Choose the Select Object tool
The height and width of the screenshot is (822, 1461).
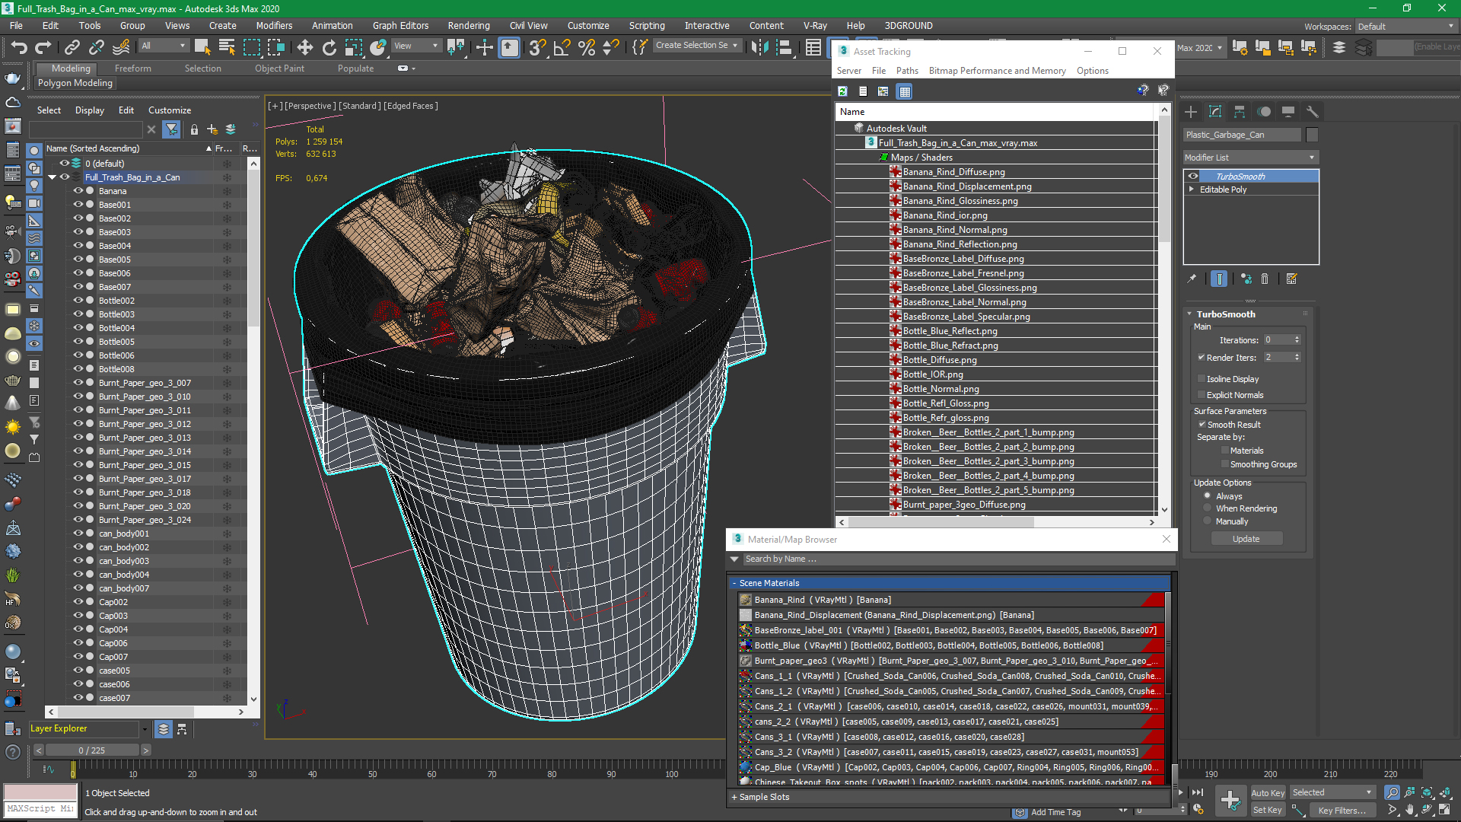pyautogui.click(x=202, y=47)
